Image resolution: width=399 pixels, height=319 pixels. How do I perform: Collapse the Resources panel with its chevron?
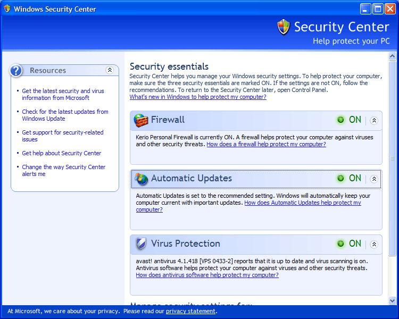click(110, 70)
